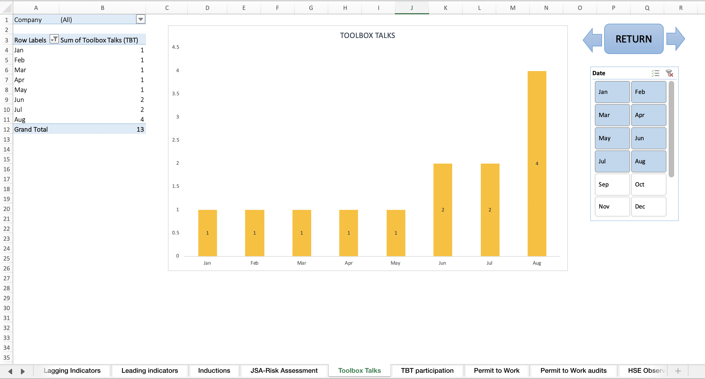Click the RETURN button
This screenshot has width=705, height=379.
633,39
